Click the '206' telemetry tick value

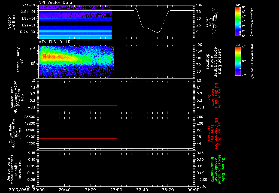point(200,123)
